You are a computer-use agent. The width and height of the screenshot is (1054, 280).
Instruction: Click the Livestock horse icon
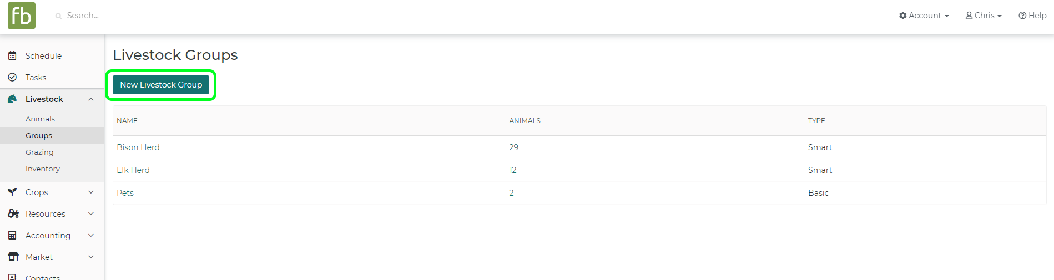[12, 99]
